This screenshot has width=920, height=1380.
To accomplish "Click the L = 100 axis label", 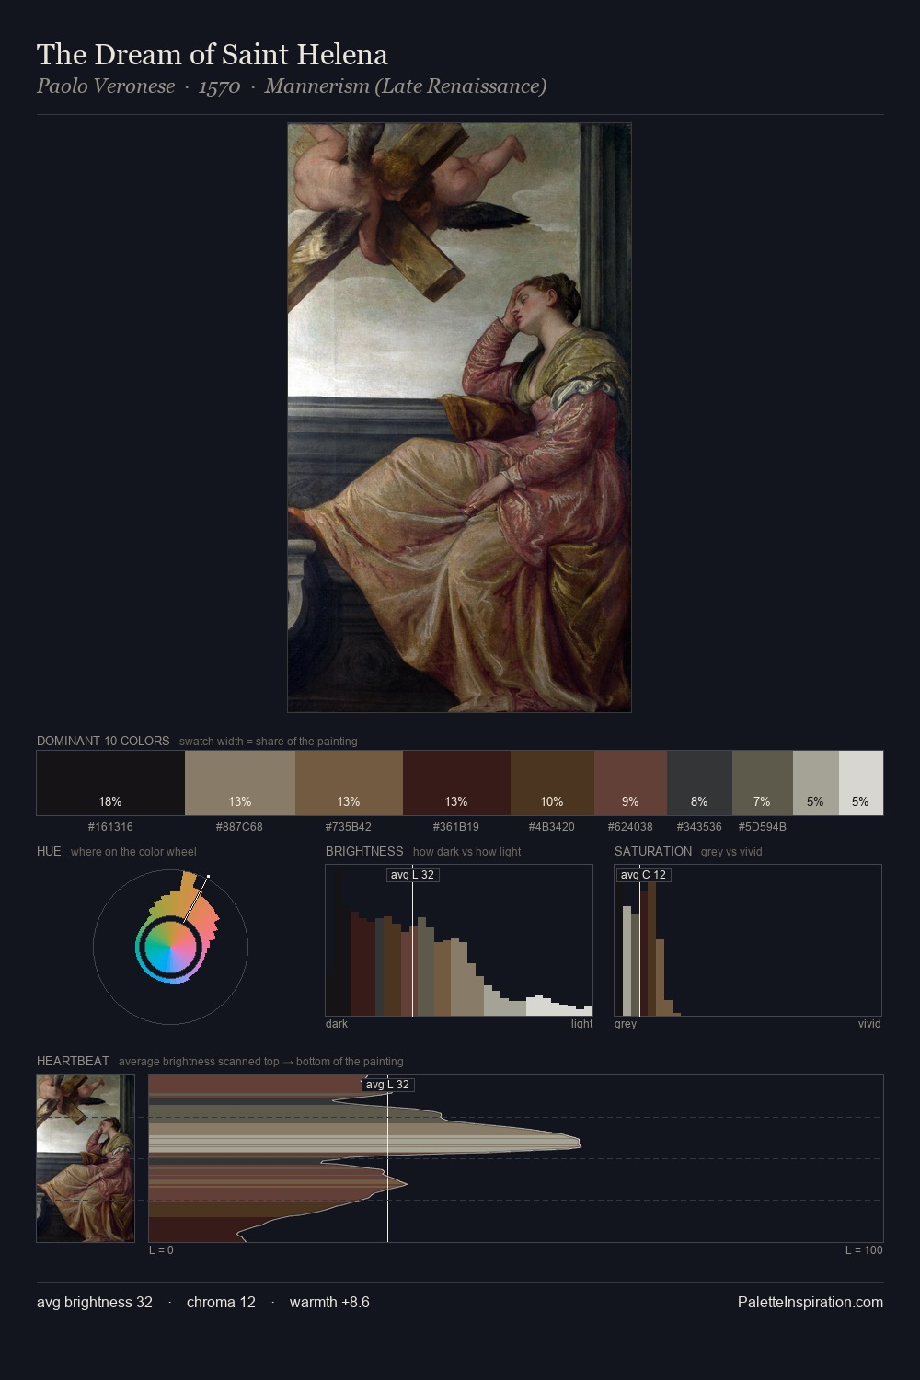I will click(x=864, y=1250).
